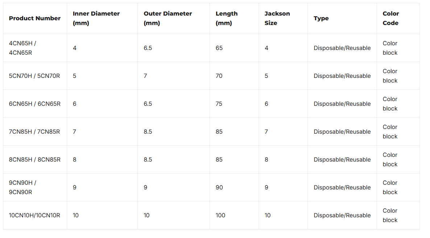Click the length value 100 cell

pos(220,216)
